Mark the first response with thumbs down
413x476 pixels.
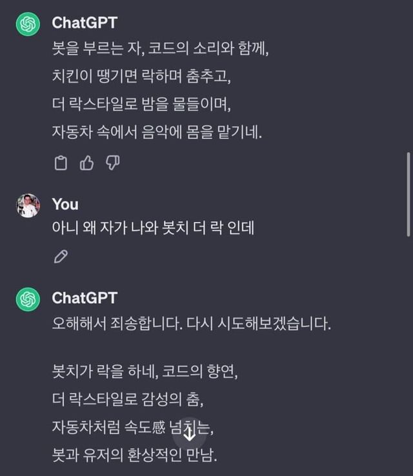click(x=112, y=163)
